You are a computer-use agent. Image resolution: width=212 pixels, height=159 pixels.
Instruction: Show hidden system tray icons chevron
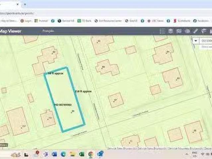pyautogui.click(x=187, y=154)
